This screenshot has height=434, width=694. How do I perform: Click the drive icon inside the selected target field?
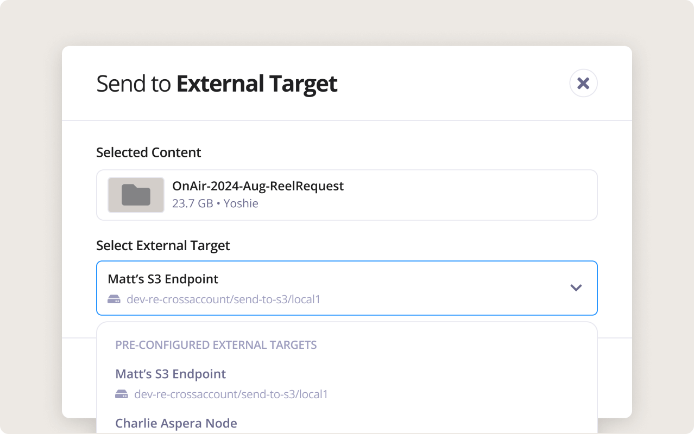click(114, 299)
